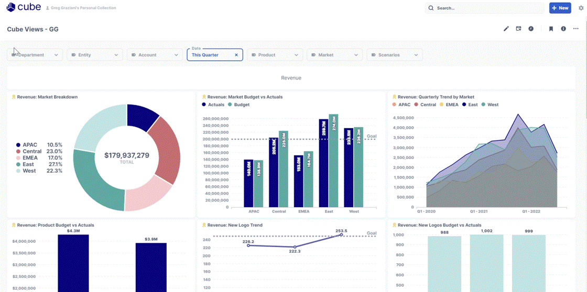The height and width of the screenshot is (292, 587).
Task: Toggle APAC 10.5% in the donut legend
Action: point(39,144)
